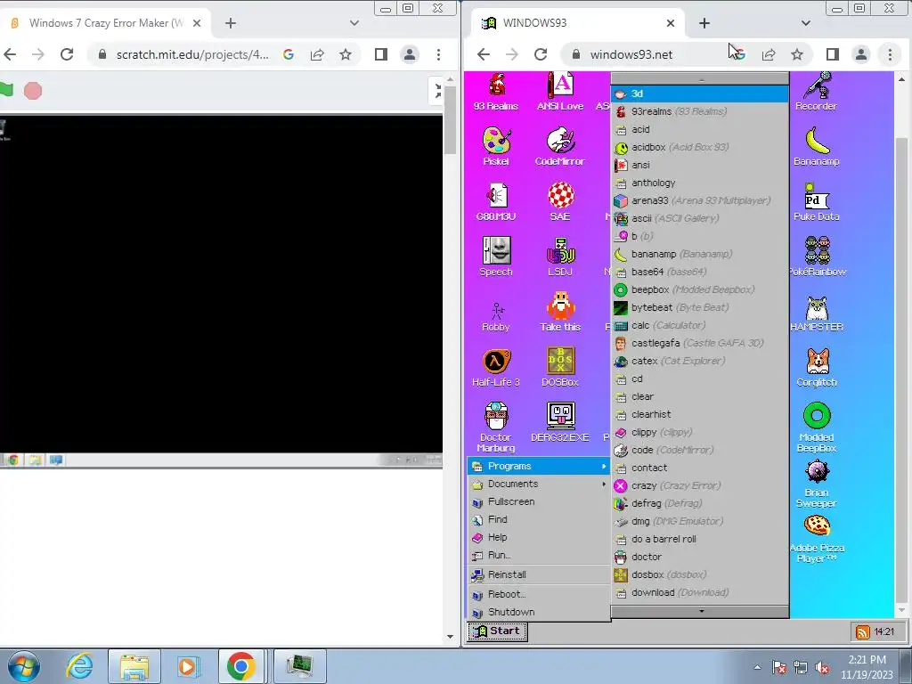Open the Puke Data desktop icon
Screen dimensions: 912x684
tap(816, 201)
